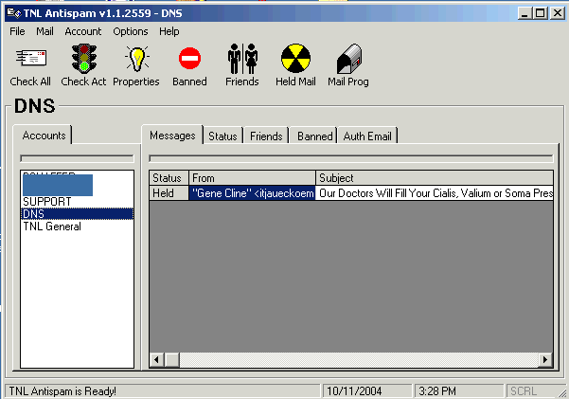
Task: Open the Mail menu
Action: tap(44, 31)
